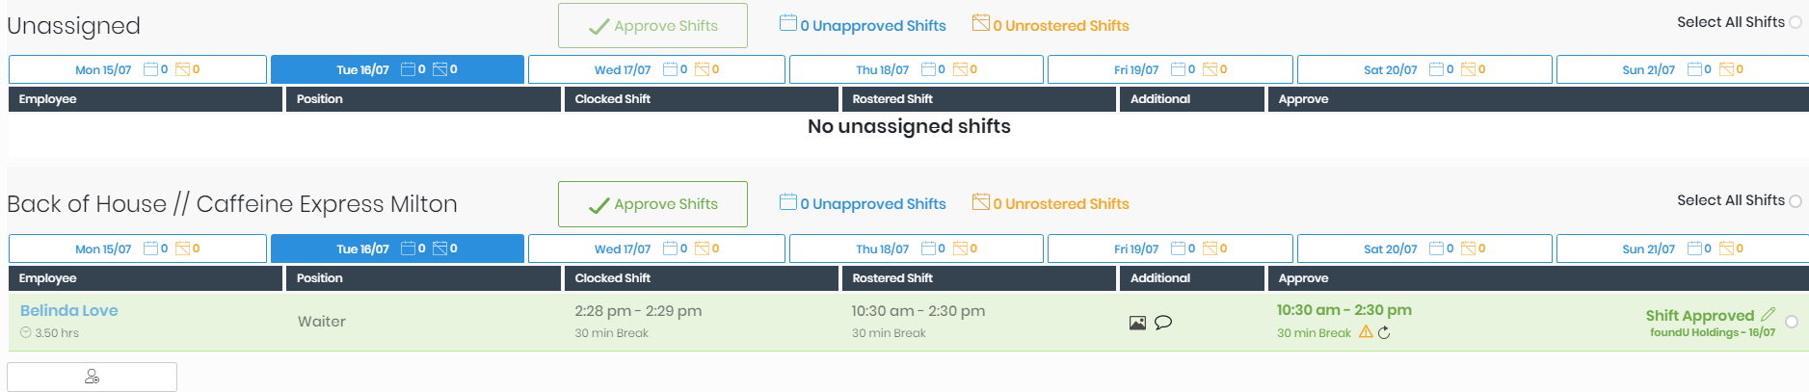Screen dimensions: 1809x392
Task: Open the comment bubble on Belinda's shift
Action: click(x=1163, y=323)
